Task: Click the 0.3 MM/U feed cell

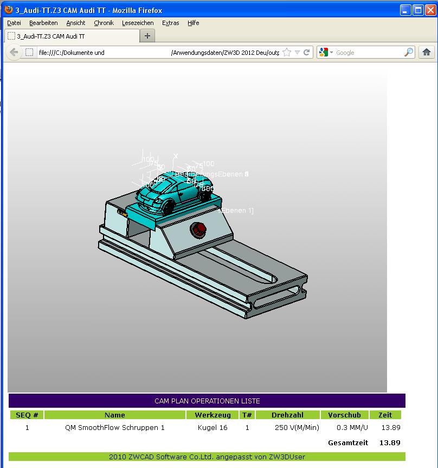Action: tap(352, 427)
